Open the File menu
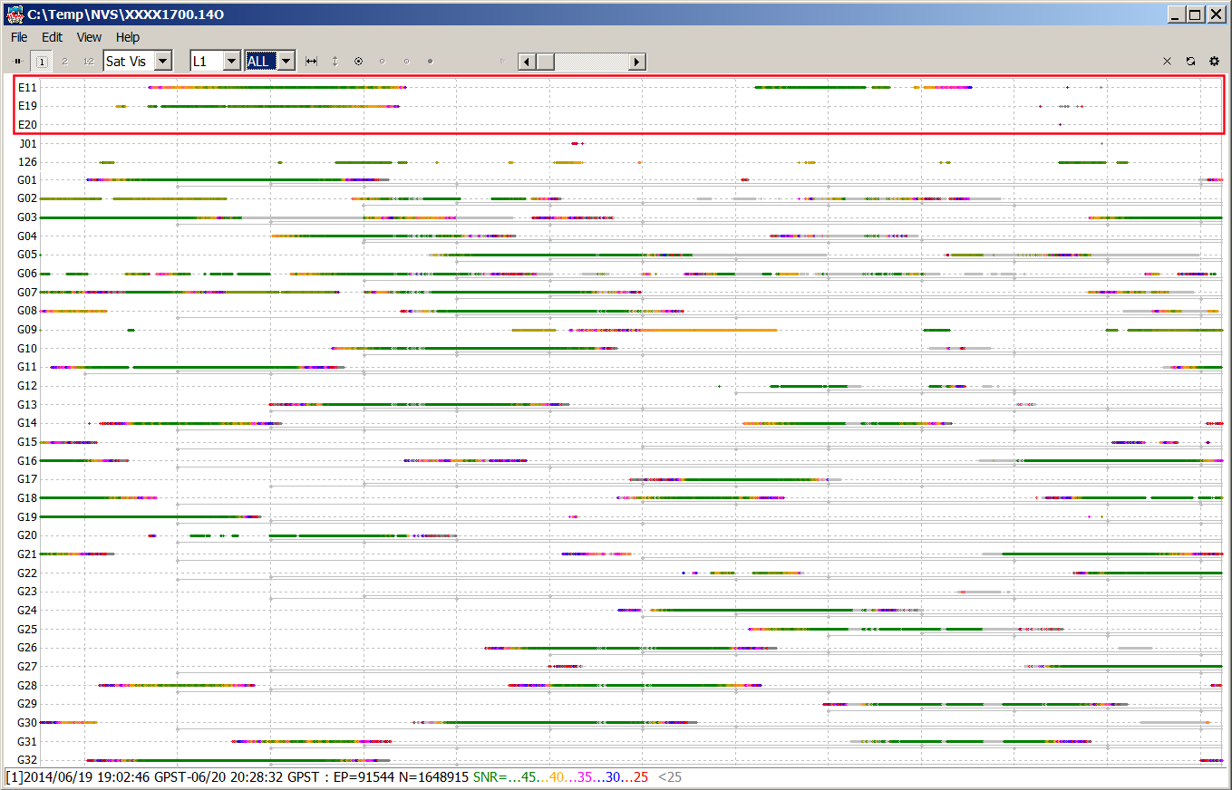 19,37
